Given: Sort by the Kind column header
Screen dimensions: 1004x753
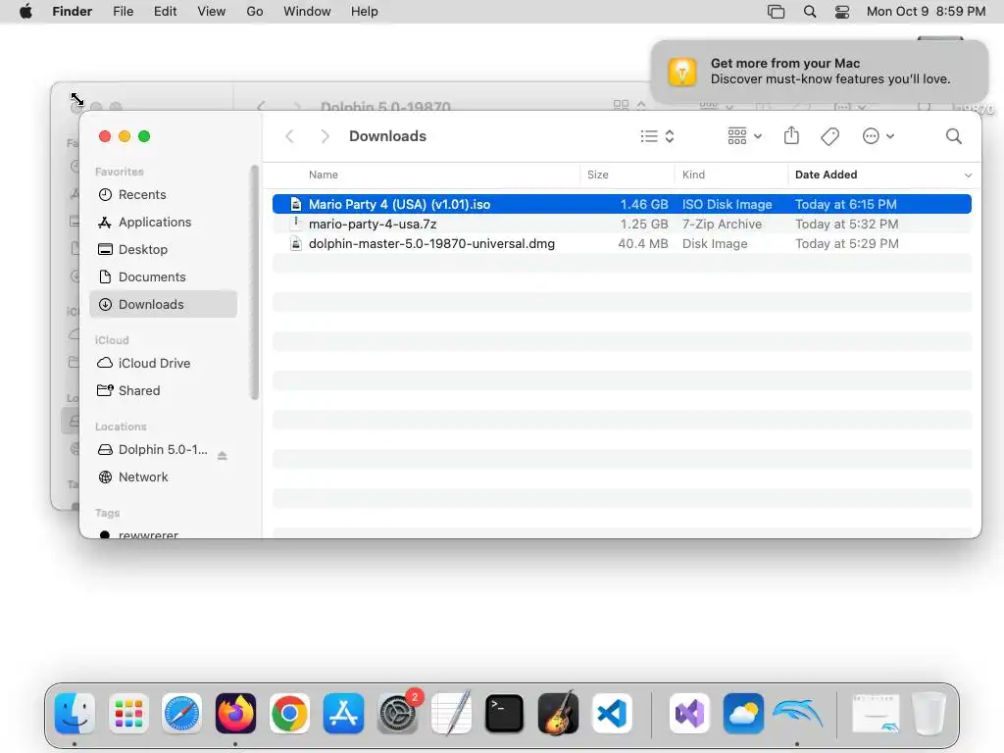Looking at the screenshot, I should click(x=693, y=175).
